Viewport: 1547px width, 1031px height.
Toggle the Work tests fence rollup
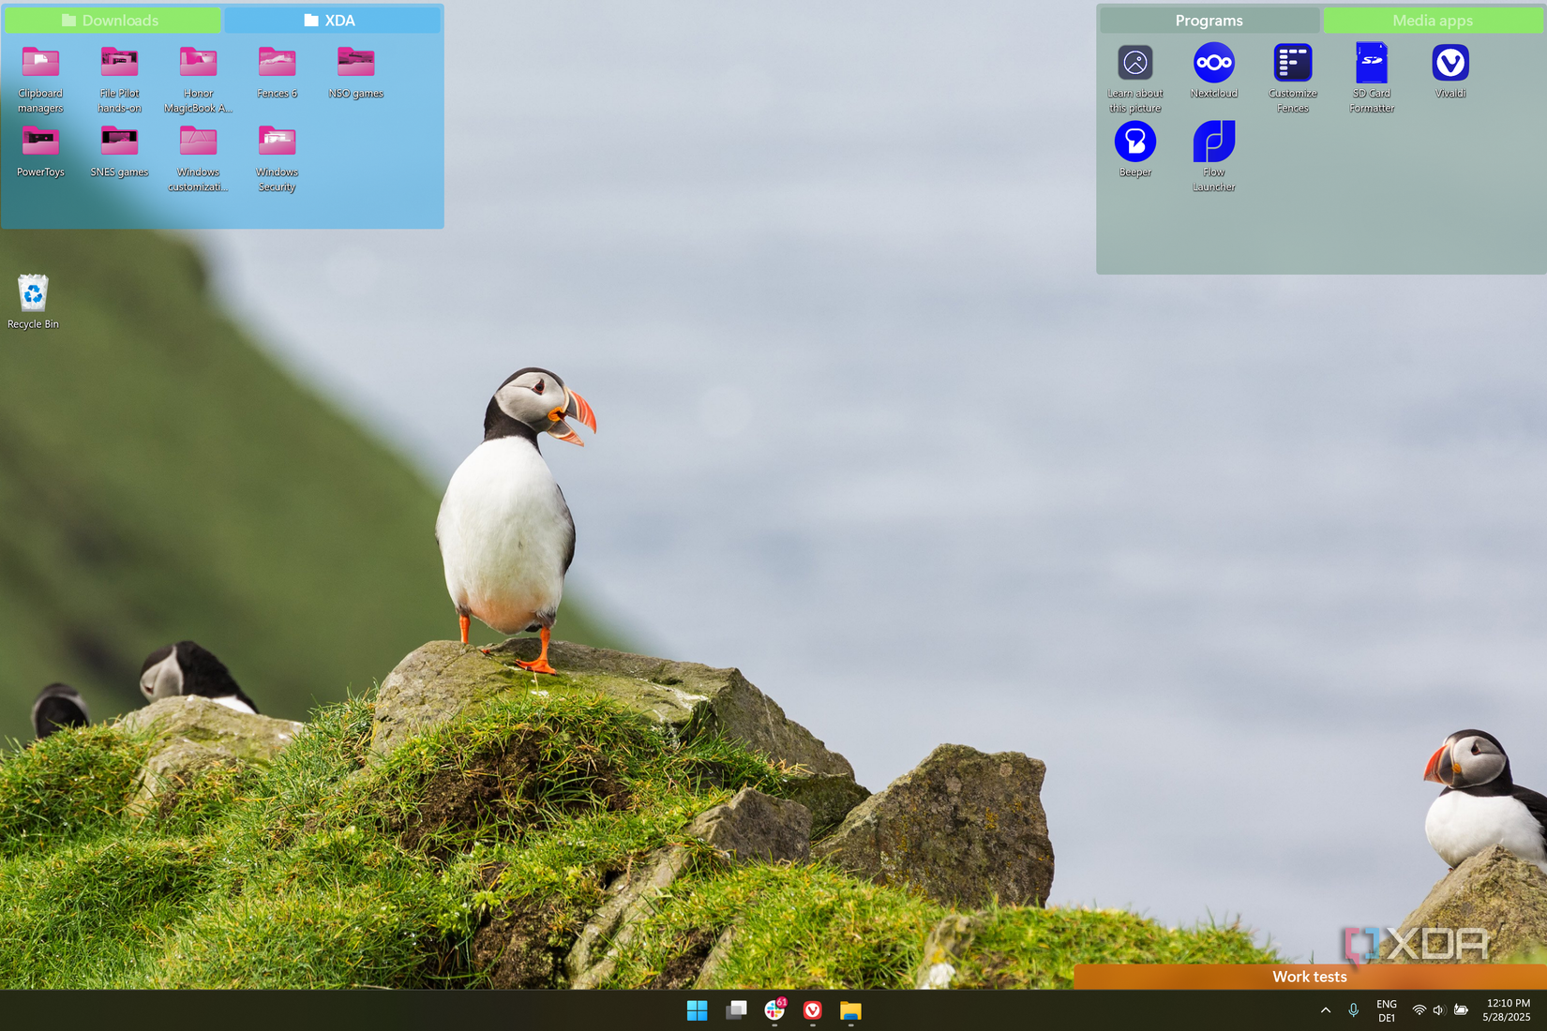click(1309, 977)
